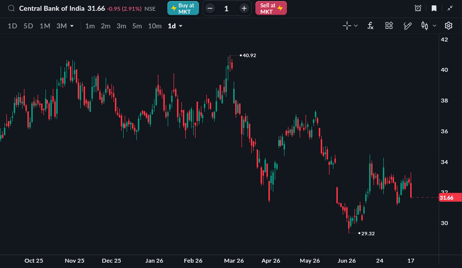
Task: Click the quantity field showing 1
Action: (x=226, y=8)
